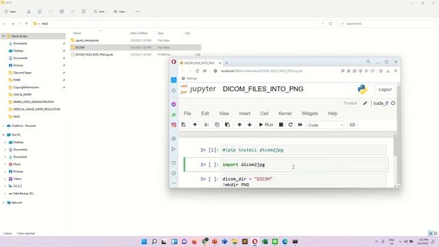Click the Cut icon in File Explorer
Image resolution: width=439 pixels, height=247 pixels.
pyautogui.click(x=29, y=12)
